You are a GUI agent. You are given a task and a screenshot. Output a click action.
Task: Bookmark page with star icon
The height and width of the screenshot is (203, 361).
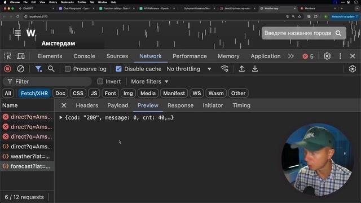[300, 16]
